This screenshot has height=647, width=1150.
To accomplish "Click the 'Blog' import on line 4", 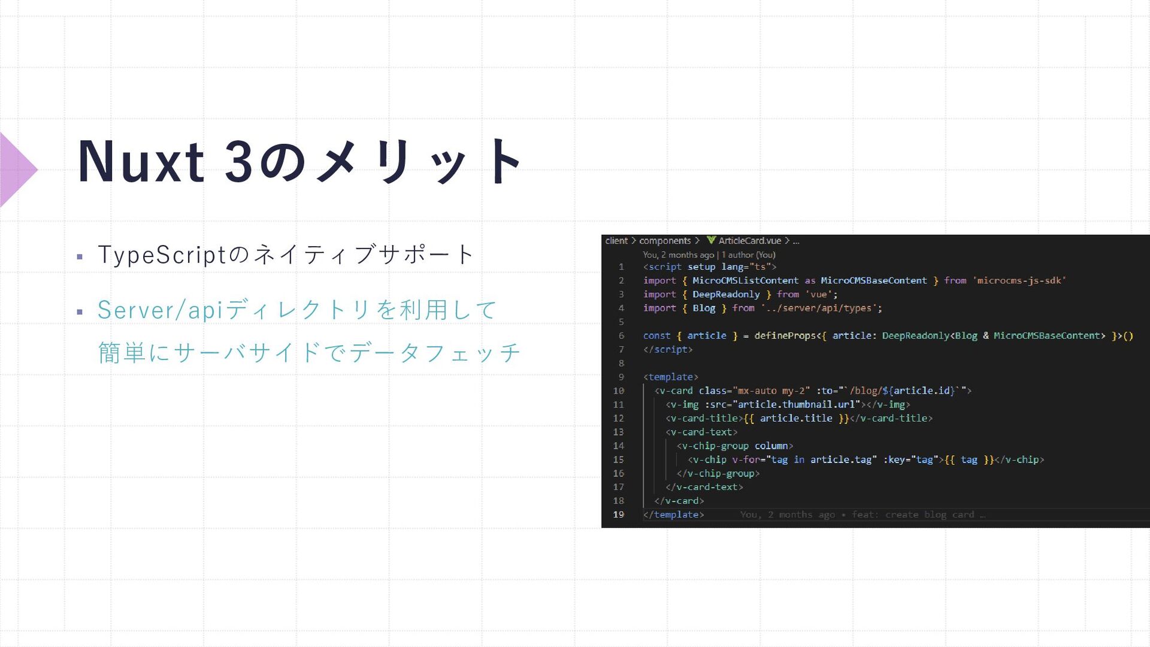I will pos(704,308).
